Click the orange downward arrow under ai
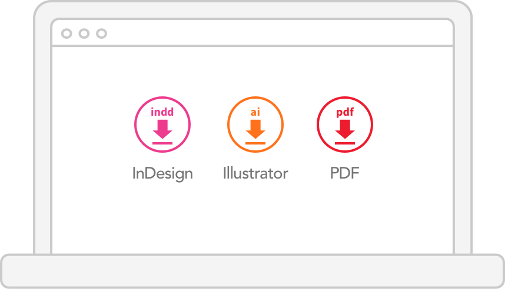 tap(255, 129)
